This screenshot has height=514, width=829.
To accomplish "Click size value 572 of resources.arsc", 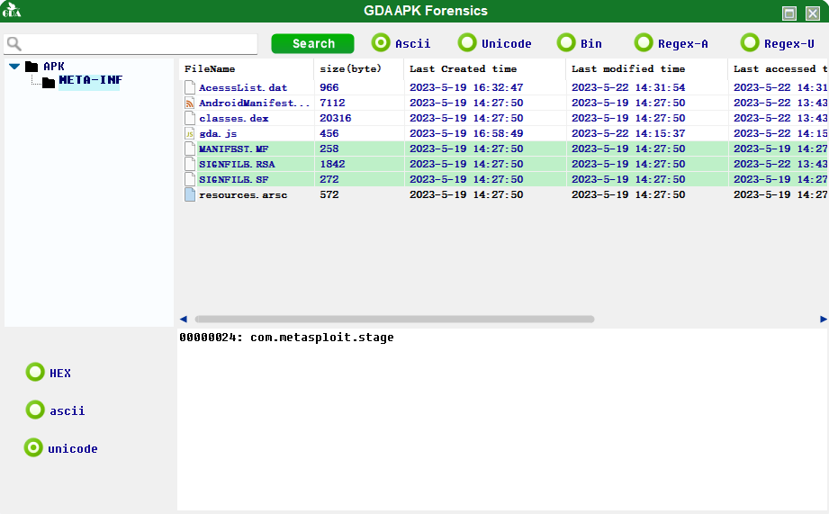I will [x=329, y=194].
